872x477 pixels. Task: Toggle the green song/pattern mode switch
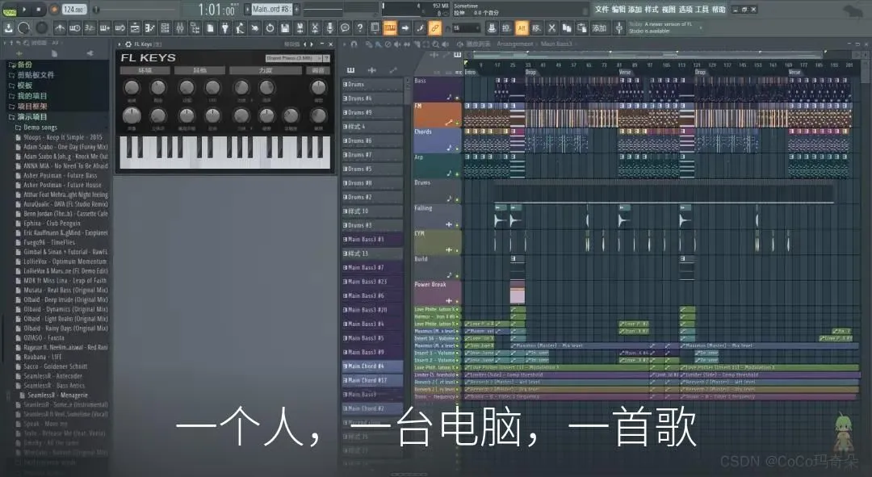10,10
